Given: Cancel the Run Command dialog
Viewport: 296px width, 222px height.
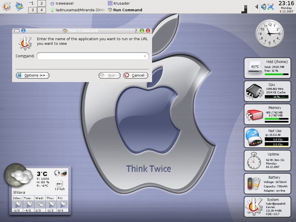Looking at the screenshot, I should [x=136, y=75].
